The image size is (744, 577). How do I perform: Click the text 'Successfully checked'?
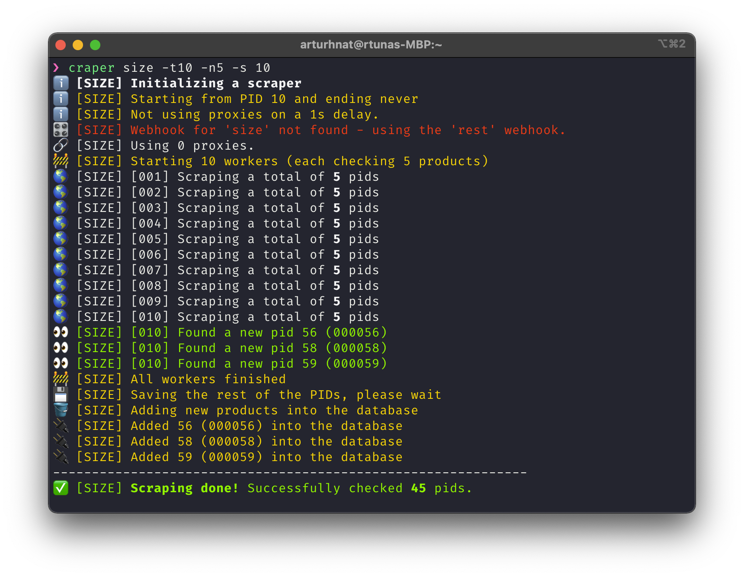(x=325, y=488)
